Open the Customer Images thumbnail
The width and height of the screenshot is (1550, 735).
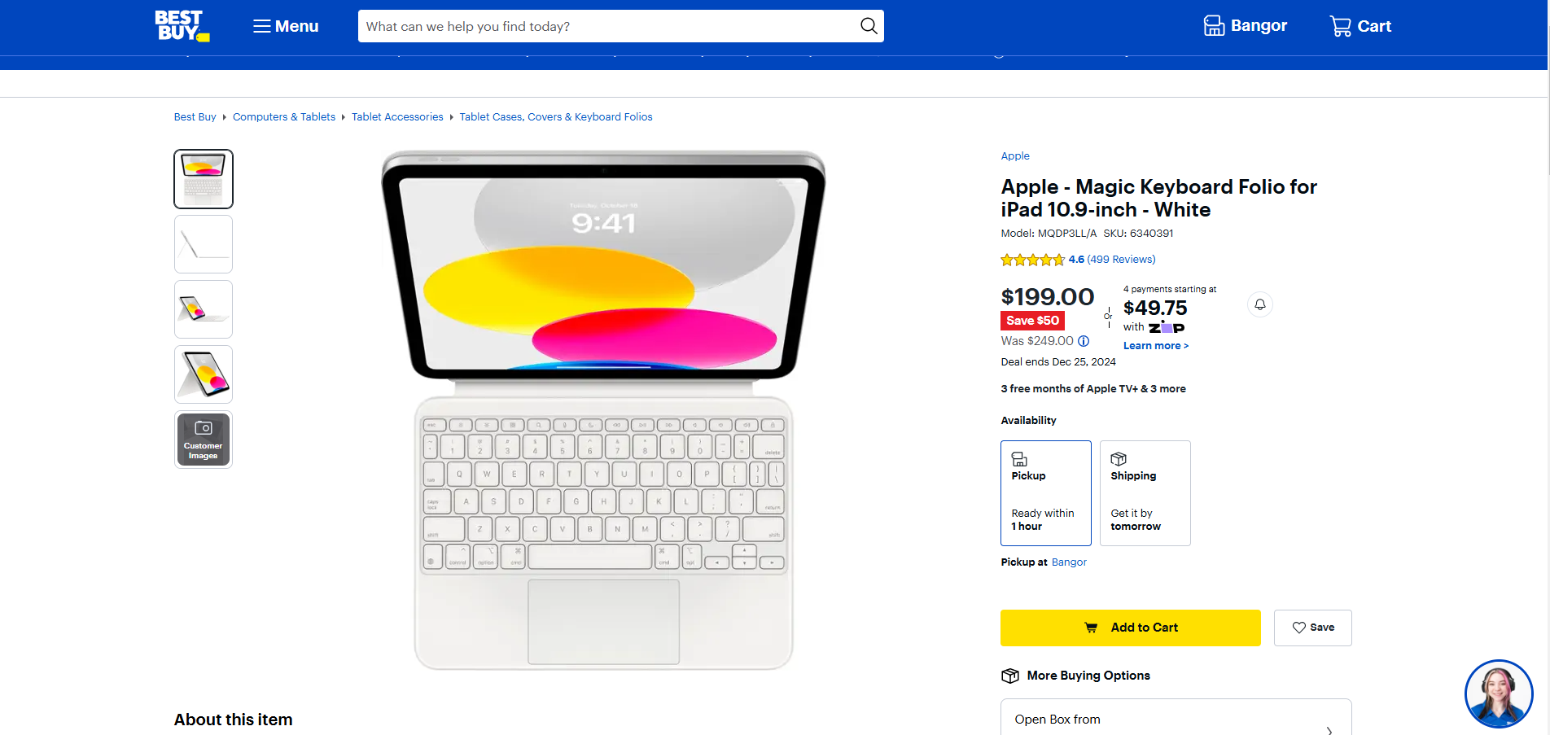coord(204,440)
